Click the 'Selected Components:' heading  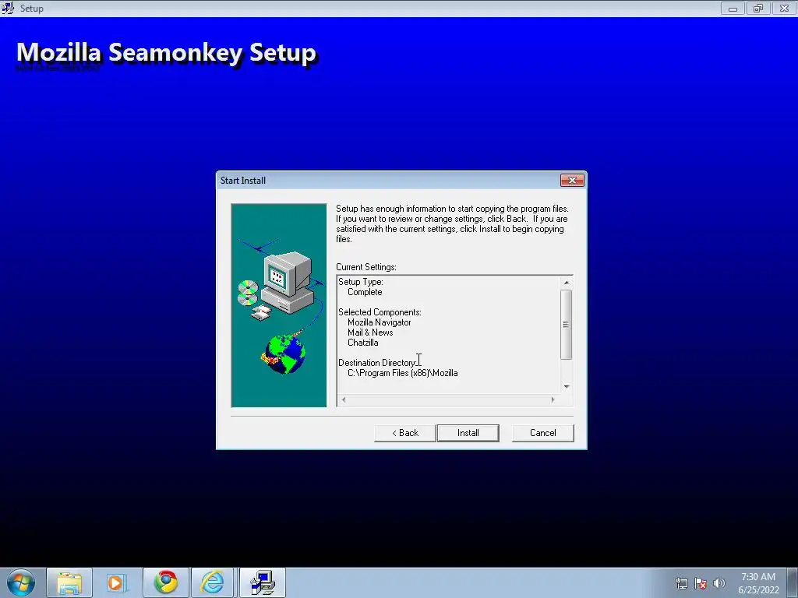coord(380,312)
